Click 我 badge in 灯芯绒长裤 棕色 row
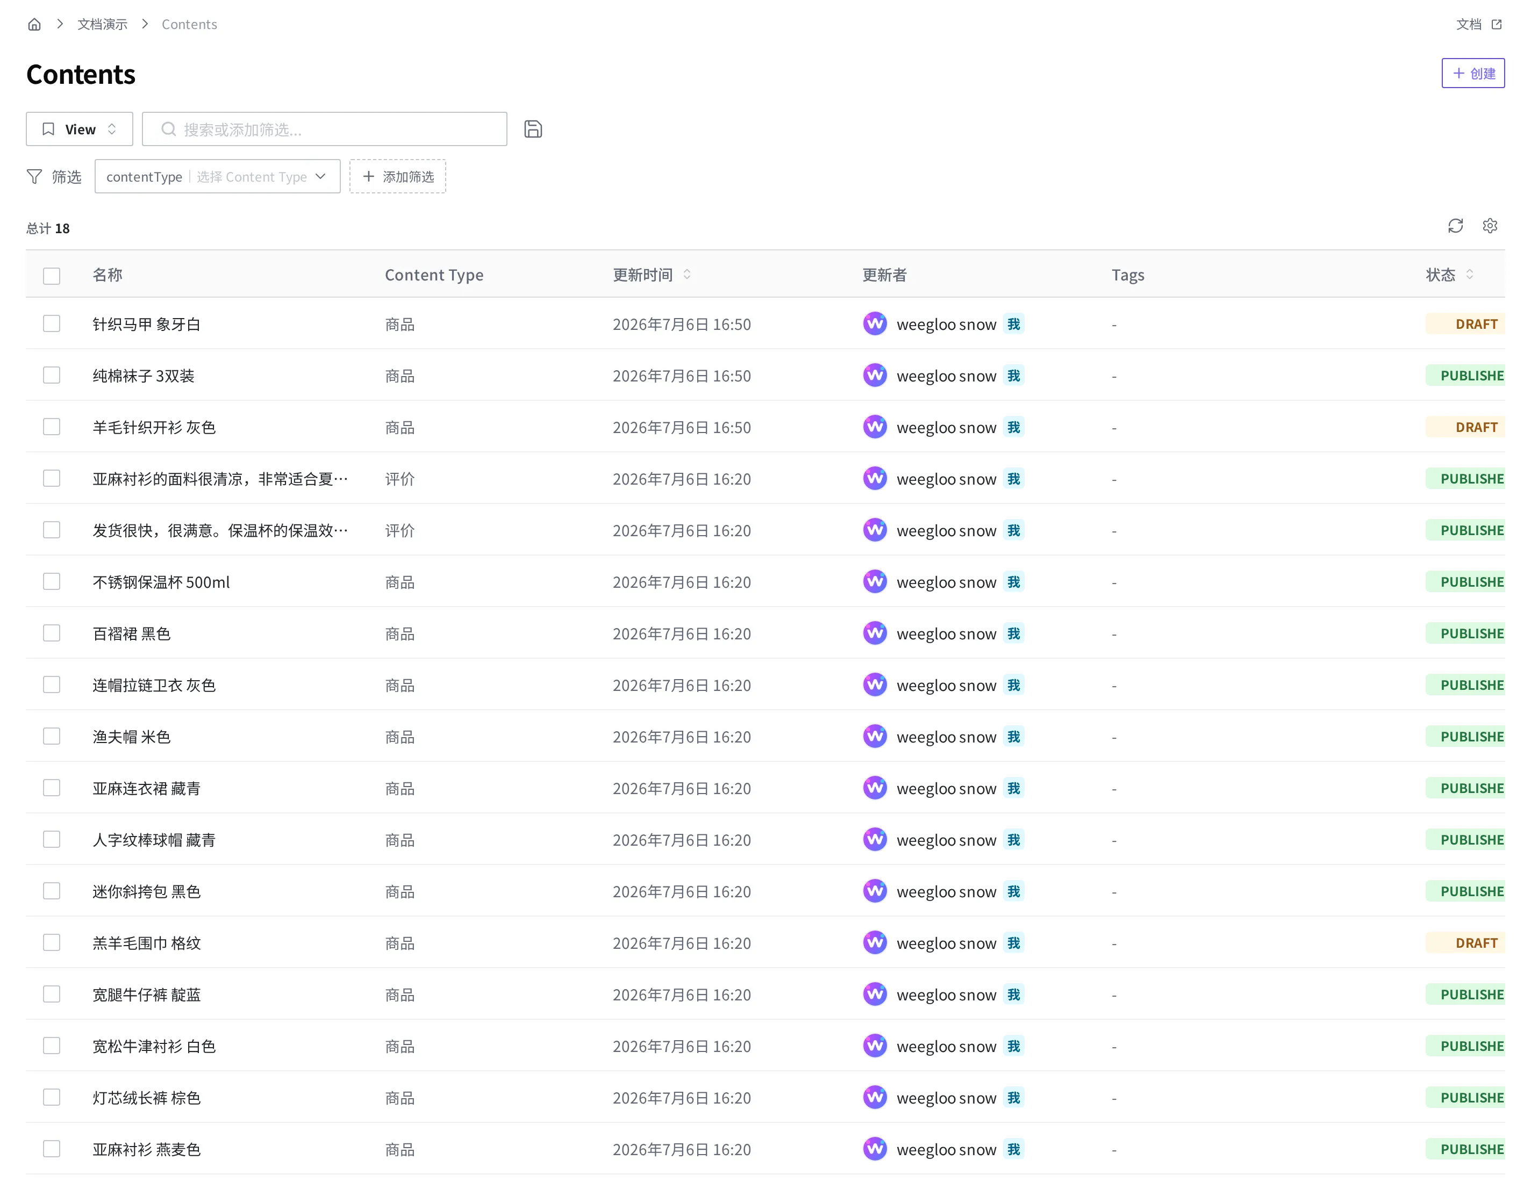Screen dimensions: 1531x1182 (x=1014, y=1097)
